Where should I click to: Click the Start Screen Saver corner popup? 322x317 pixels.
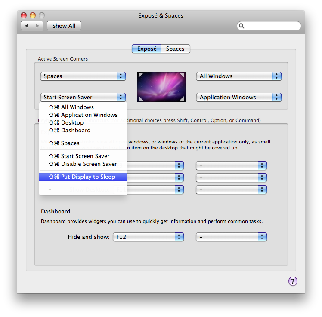83,97
